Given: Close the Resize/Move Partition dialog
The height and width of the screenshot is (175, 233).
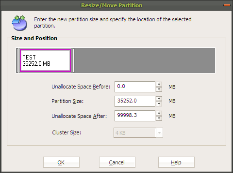Looking at the screenshot, I should (227, 5).
